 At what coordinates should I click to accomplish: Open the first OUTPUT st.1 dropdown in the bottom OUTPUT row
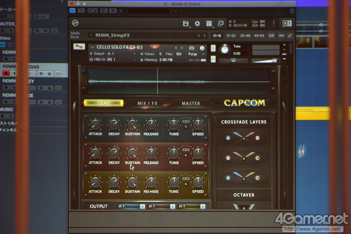131,206
